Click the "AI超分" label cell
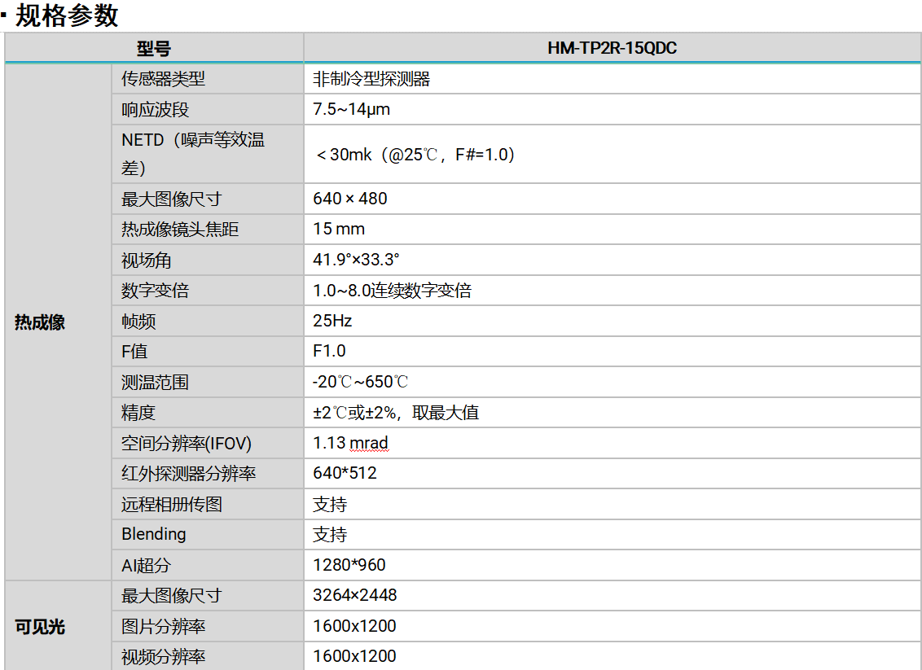The width and height of the screenshot is (922, 670). [208, 565]
